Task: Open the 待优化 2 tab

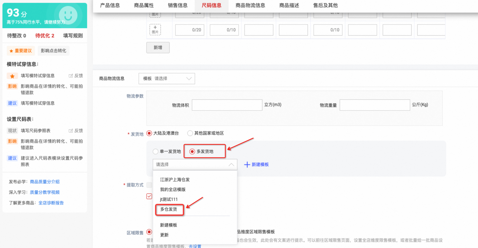Action: tap(45, 36)
